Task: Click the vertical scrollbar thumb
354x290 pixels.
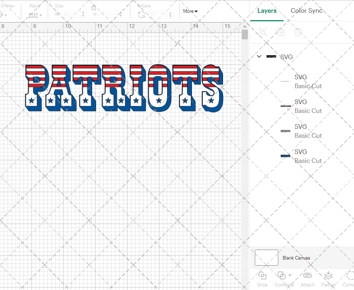Action: [x=245, y=35]
